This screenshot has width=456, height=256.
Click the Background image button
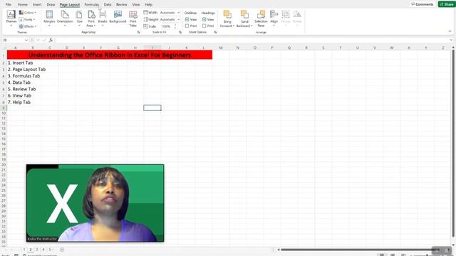[118, 17]
